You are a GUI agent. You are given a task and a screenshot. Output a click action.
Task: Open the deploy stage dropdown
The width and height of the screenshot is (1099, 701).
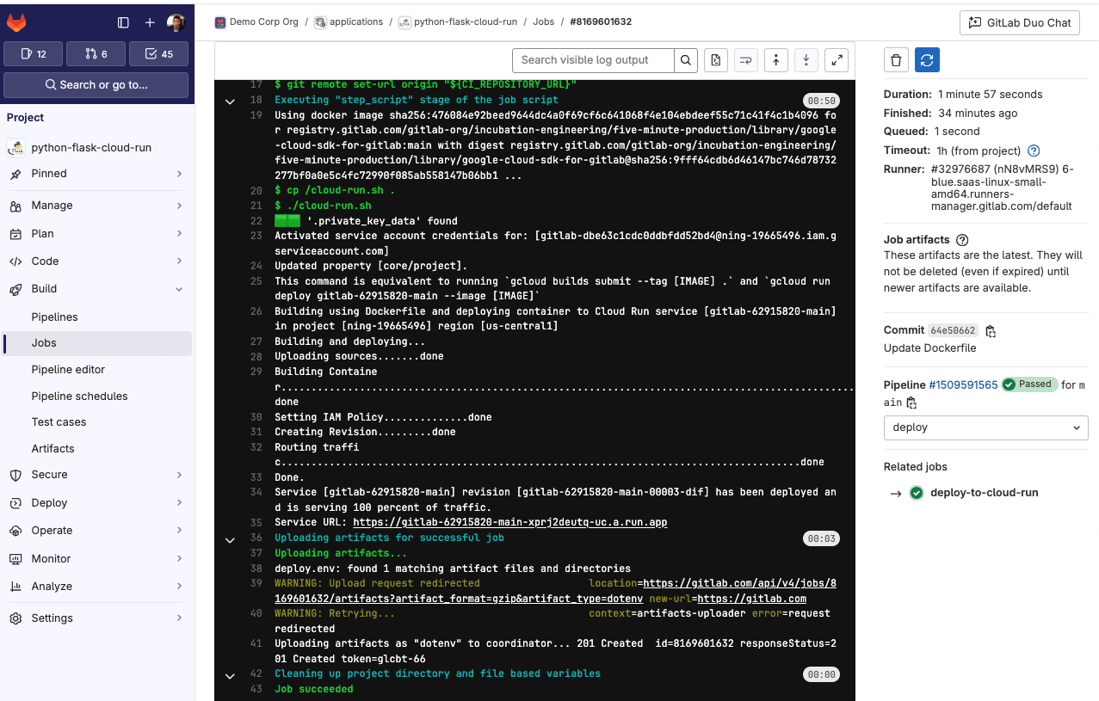click(986, 427)
